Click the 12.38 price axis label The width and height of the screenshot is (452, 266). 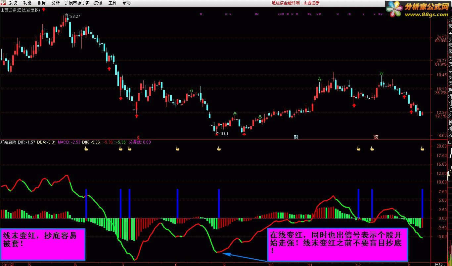441,113
